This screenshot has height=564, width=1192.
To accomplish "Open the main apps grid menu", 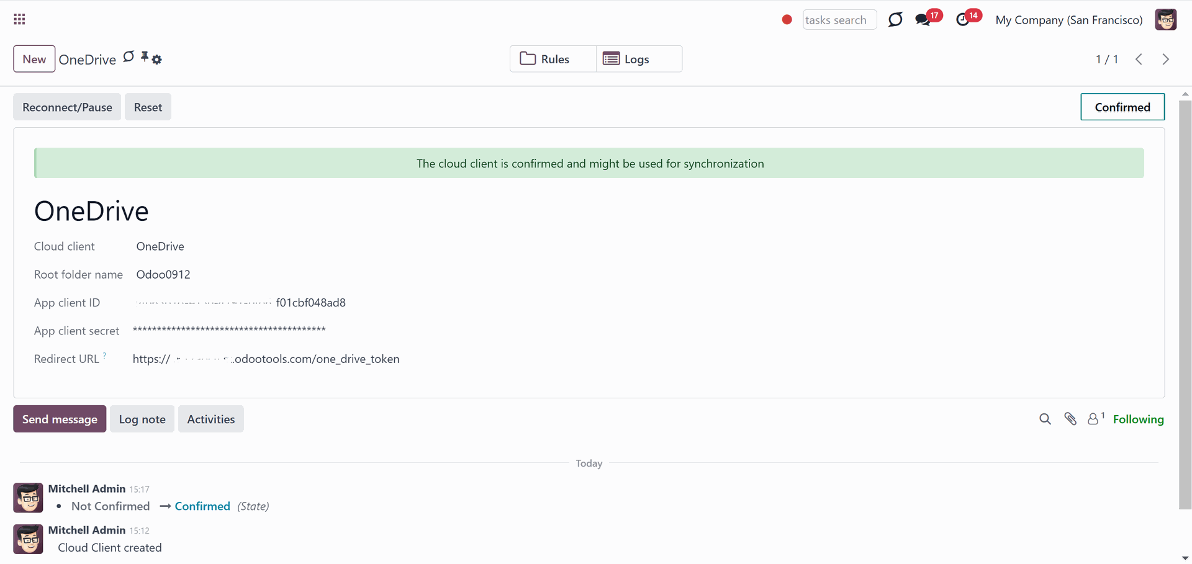I will point(19,19).
